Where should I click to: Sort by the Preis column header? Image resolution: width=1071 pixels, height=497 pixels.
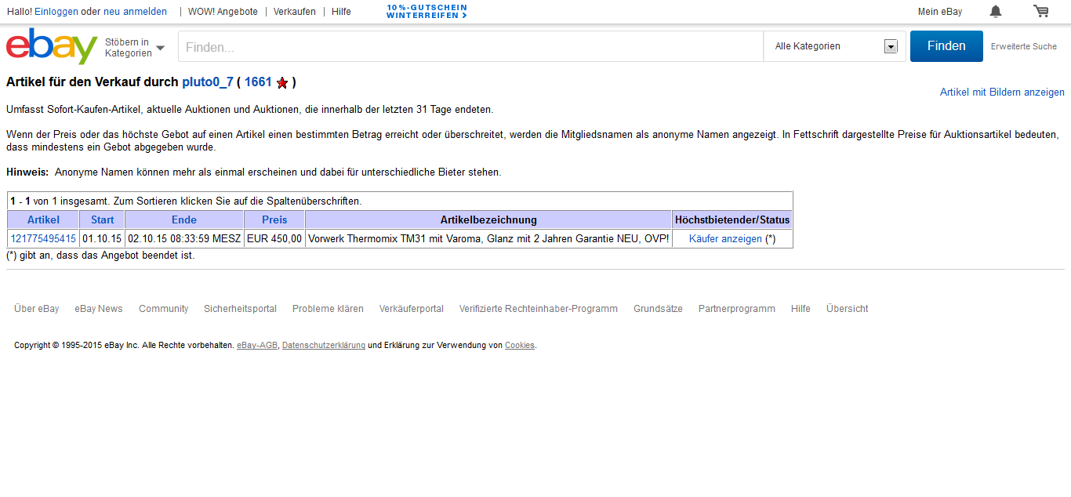[x=274, y=219]
